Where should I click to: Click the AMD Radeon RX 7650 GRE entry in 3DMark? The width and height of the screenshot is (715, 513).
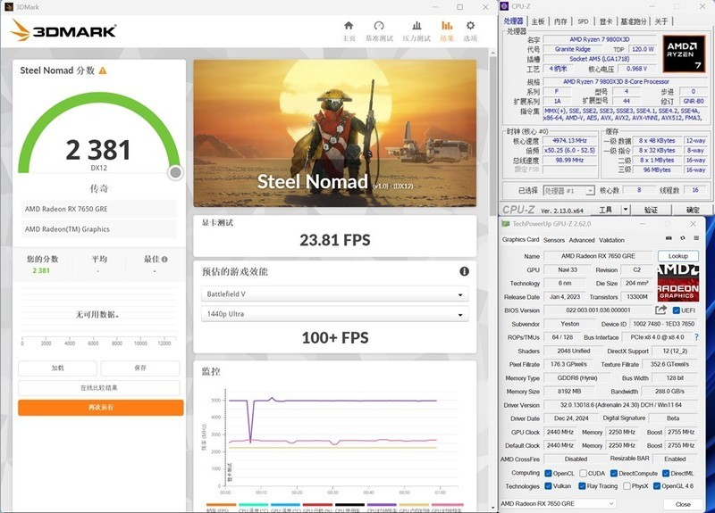coord(99,209)
